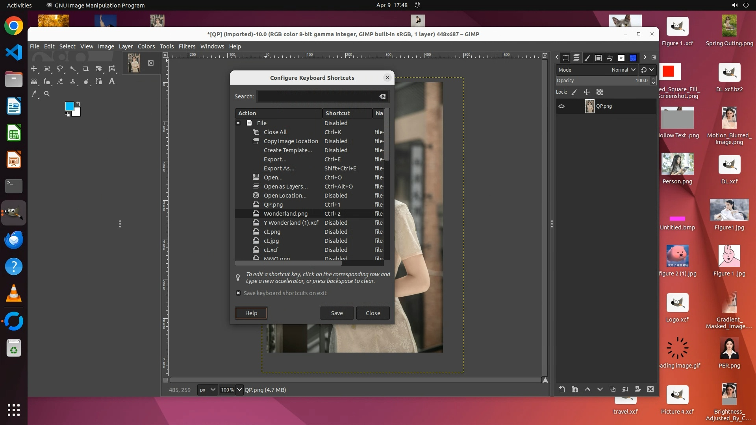This screenshot has width=756, height=425.
Task: Open the px units dropdown in statusbar
Action: pos(208,390)
